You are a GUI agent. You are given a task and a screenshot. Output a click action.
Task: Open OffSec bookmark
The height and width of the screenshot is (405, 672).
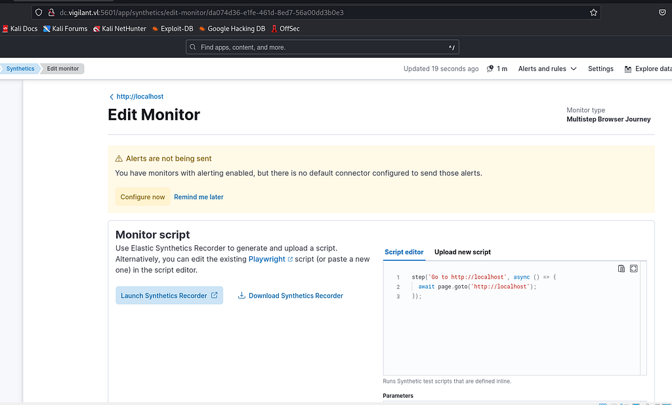285,29
